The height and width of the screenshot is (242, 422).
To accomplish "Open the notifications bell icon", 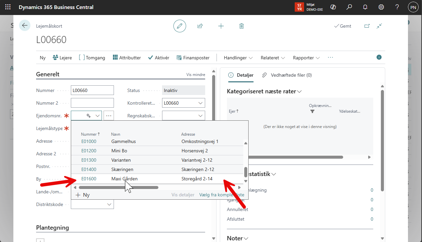I will pos(365,7).
